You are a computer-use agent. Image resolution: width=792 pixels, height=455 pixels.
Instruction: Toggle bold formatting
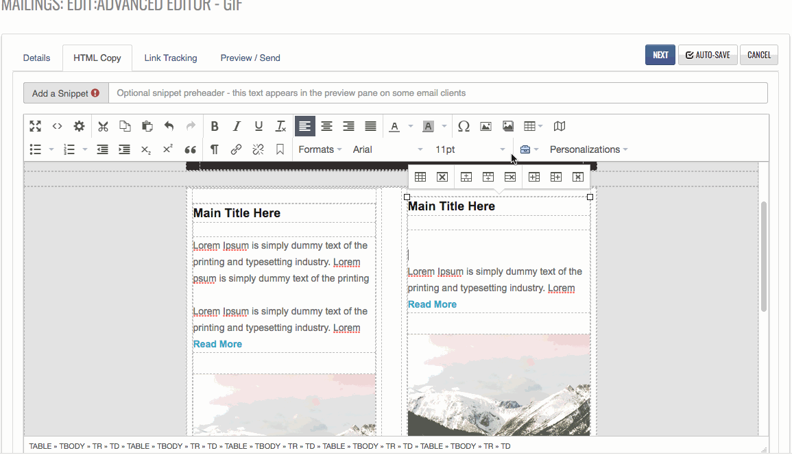click(215, 126)
